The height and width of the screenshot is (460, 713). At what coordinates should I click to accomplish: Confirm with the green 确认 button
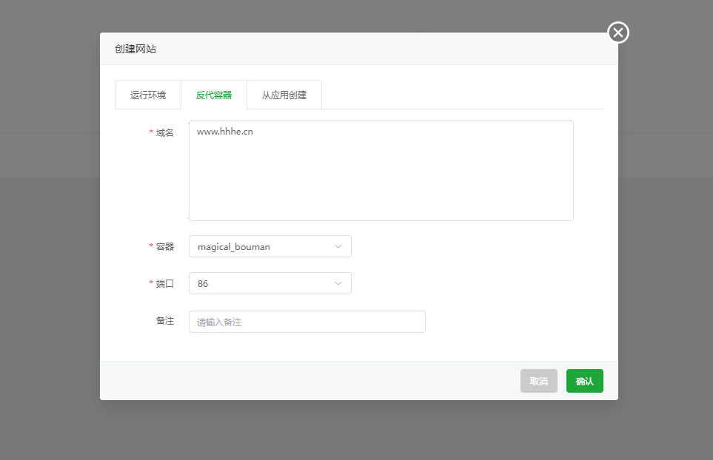[x=585, y=381]
